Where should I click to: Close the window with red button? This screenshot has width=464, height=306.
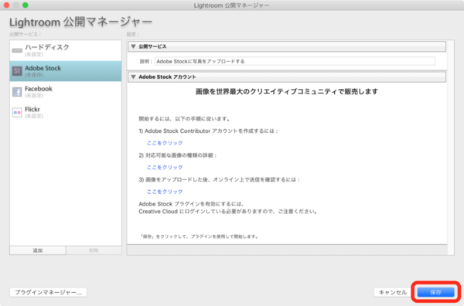point(6,5)
